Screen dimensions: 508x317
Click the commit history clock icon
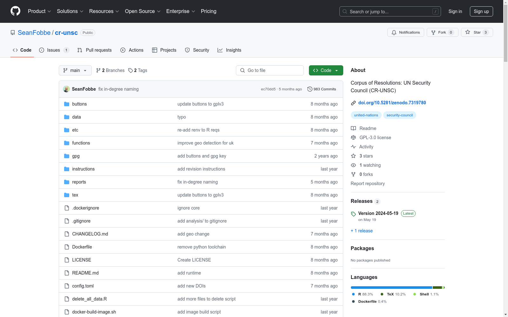point(310,89)
